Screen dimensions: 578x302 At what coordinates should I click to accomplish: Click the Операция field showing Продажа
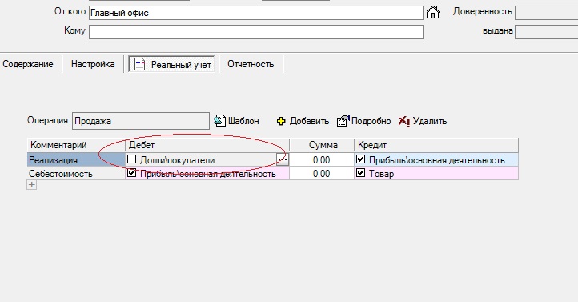141,121
